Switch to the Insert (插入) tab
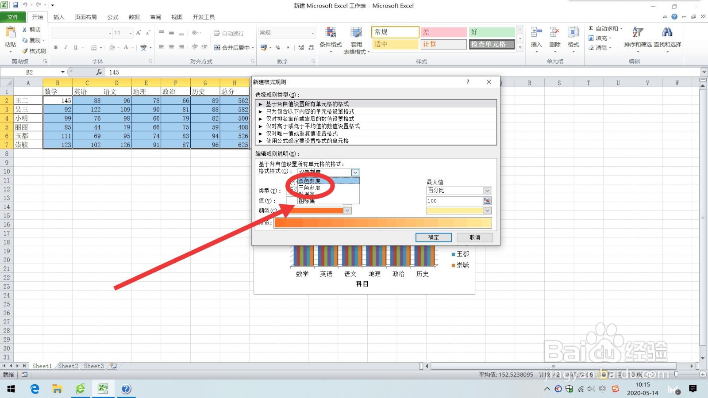The image size is (708, 398). 59,17
